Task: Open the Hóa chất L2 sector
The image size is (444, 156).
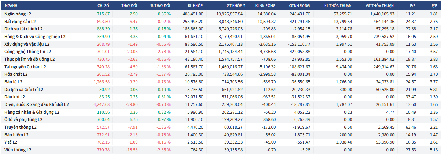Action: coord(16,74)
